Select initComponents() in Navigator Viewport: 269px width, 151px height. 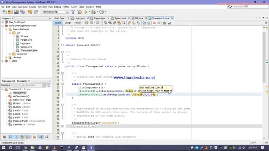pyautogui.click(x=21, y=96)
